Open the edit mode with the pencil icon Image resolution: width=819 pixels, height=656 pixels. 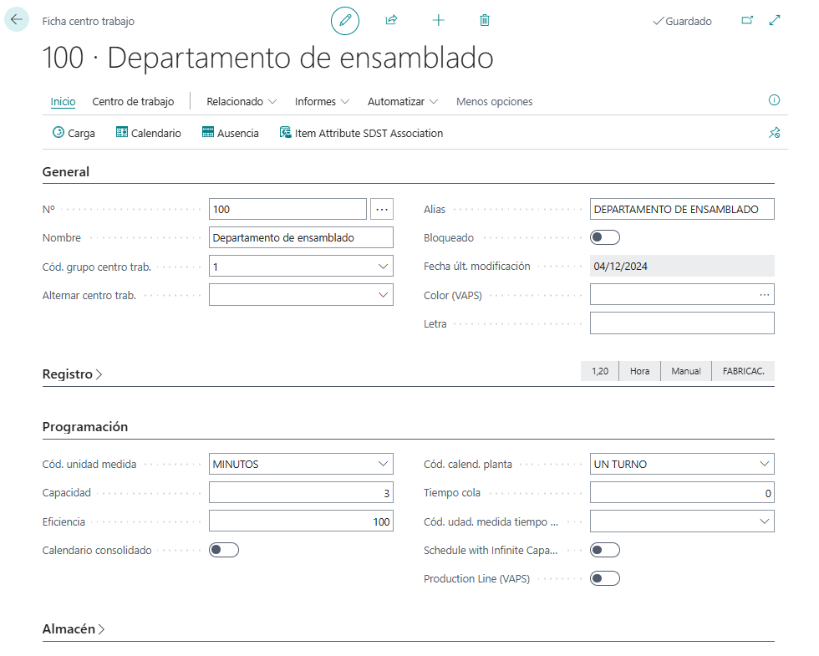pos(344,20)
